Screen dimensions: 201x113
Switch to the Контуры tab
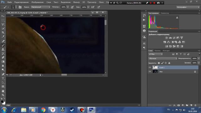(166, 51)
